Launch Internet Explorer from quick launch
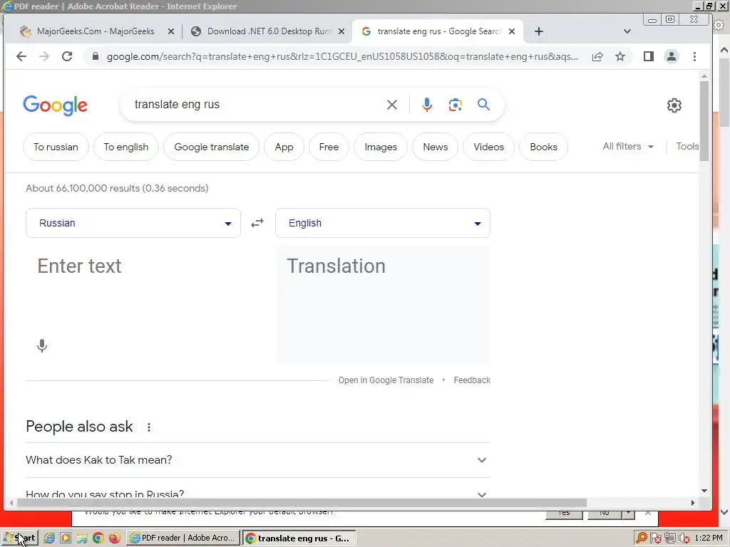The width and height of the screenshot is (730, 547). (49, 538)
